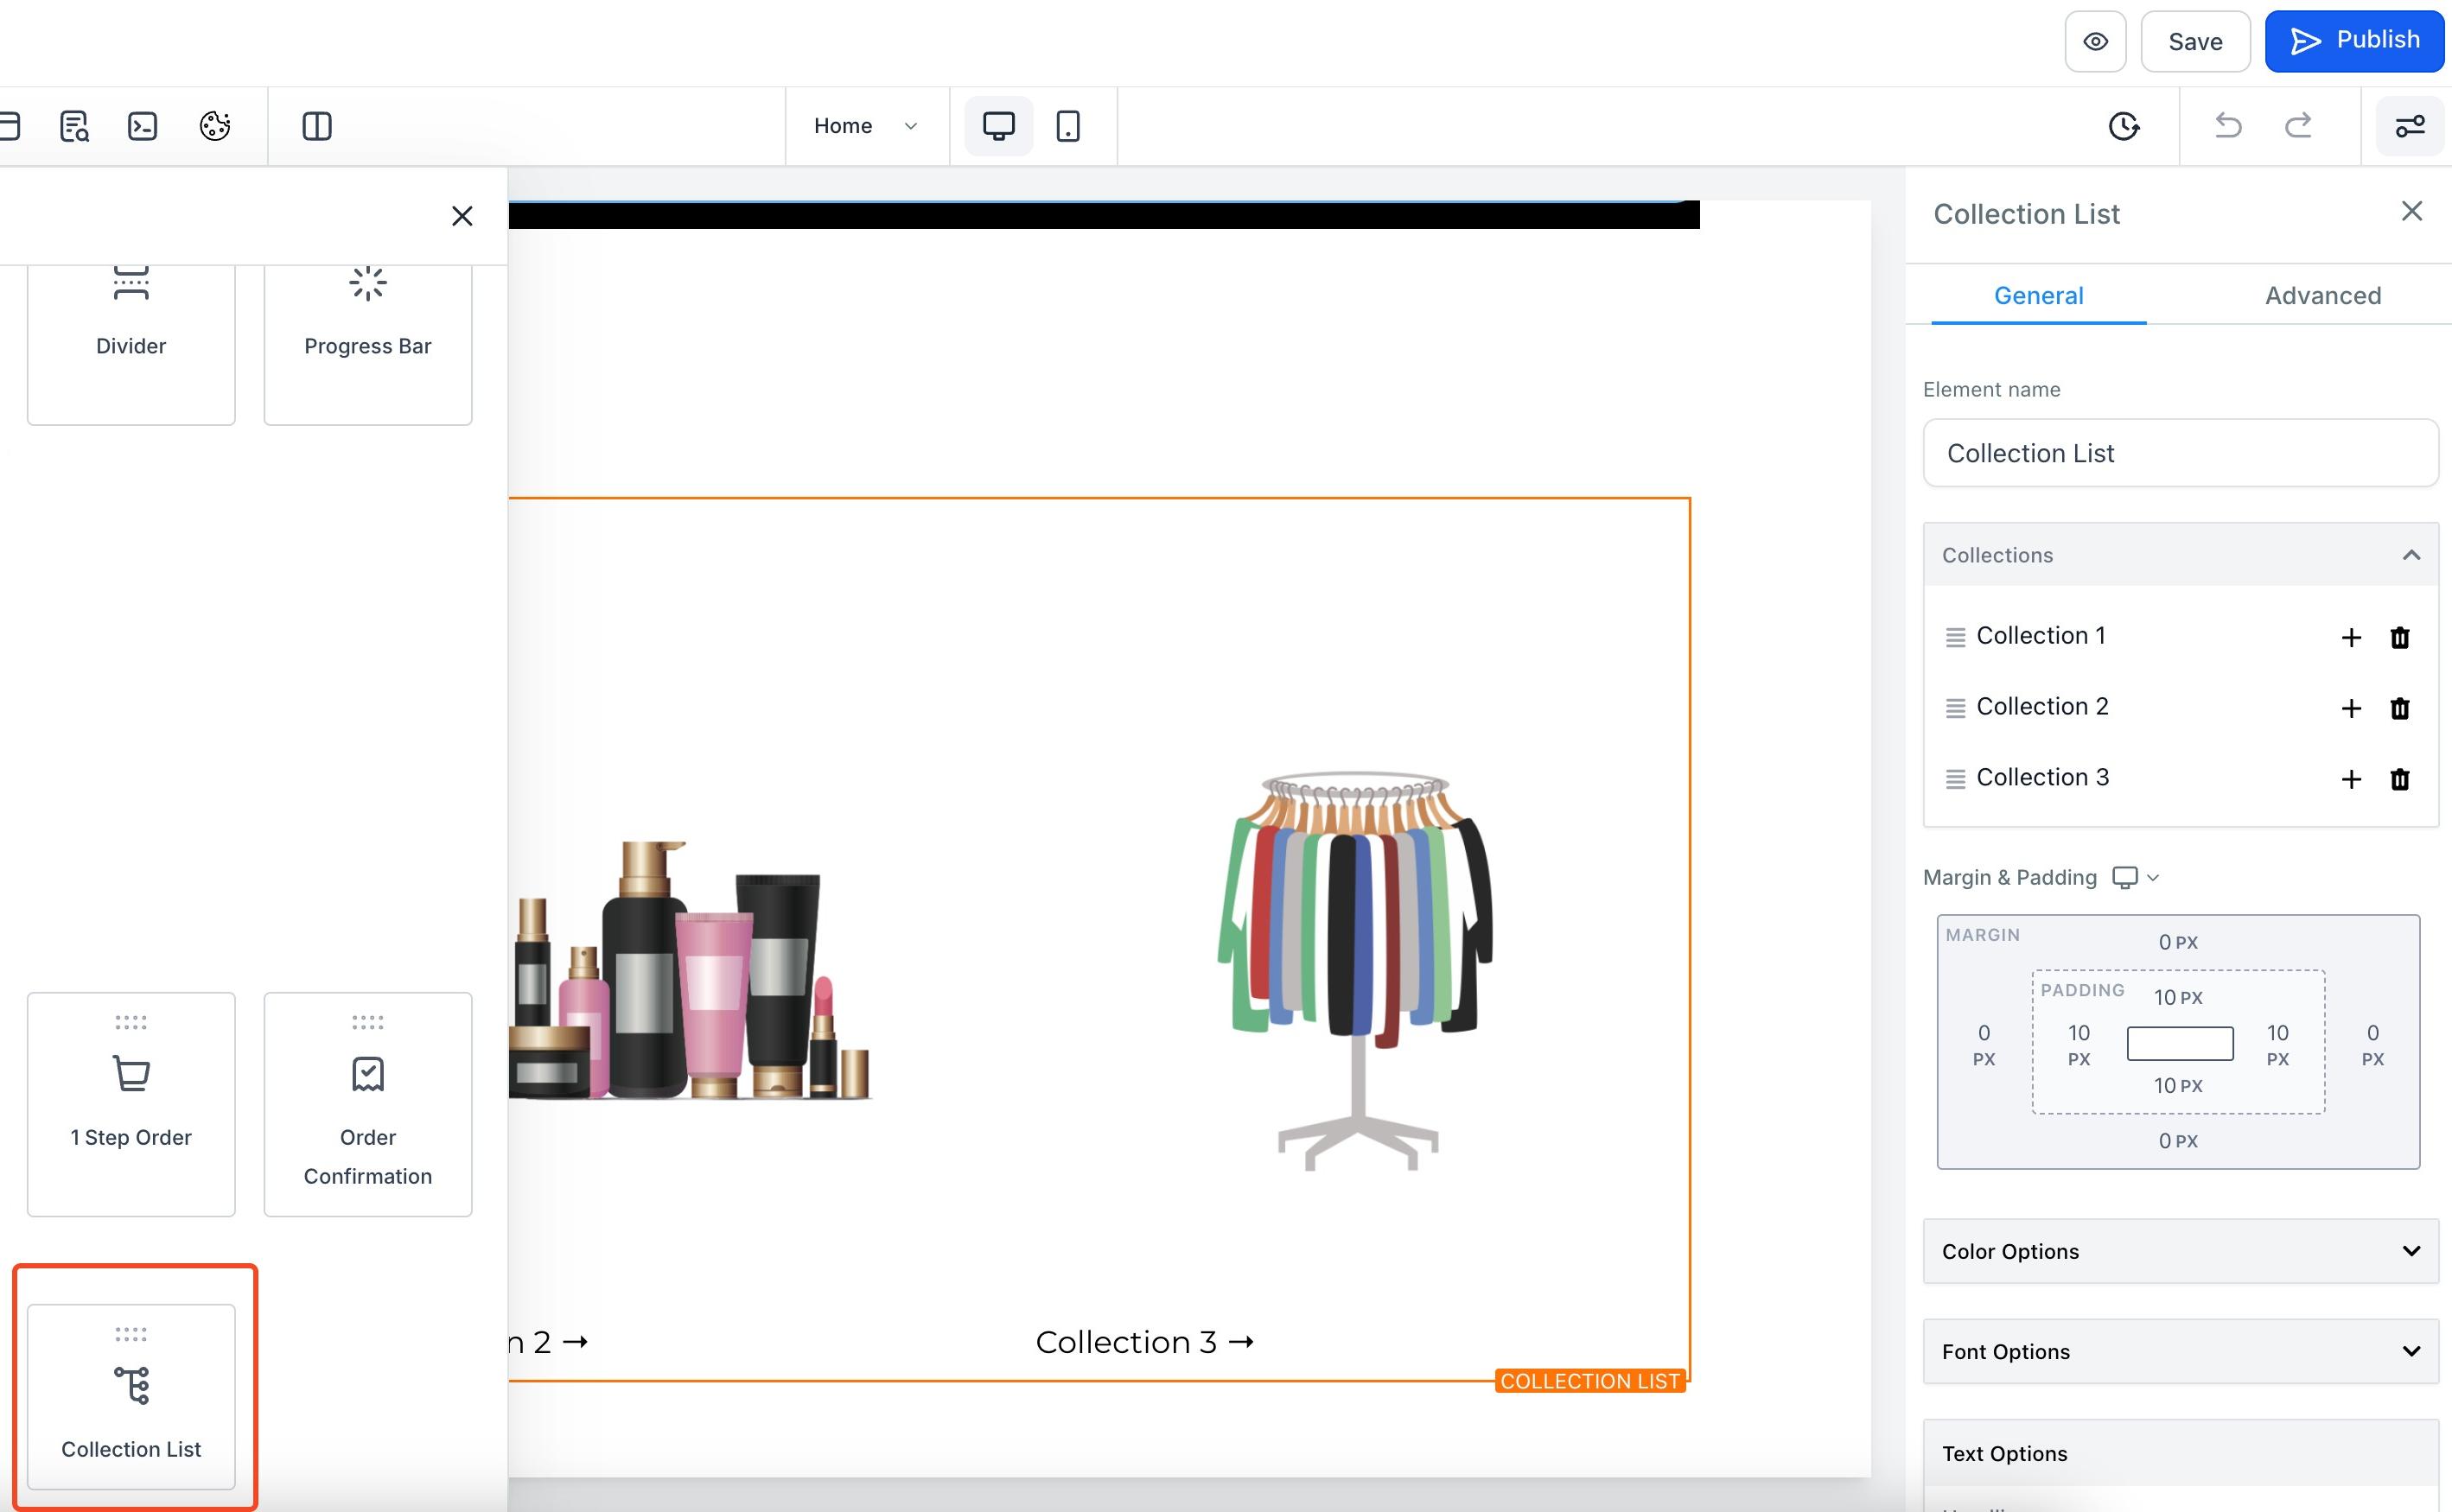Open the code terminal icon
Viewport: 2452px width, 1512px height.
point(143,126)
